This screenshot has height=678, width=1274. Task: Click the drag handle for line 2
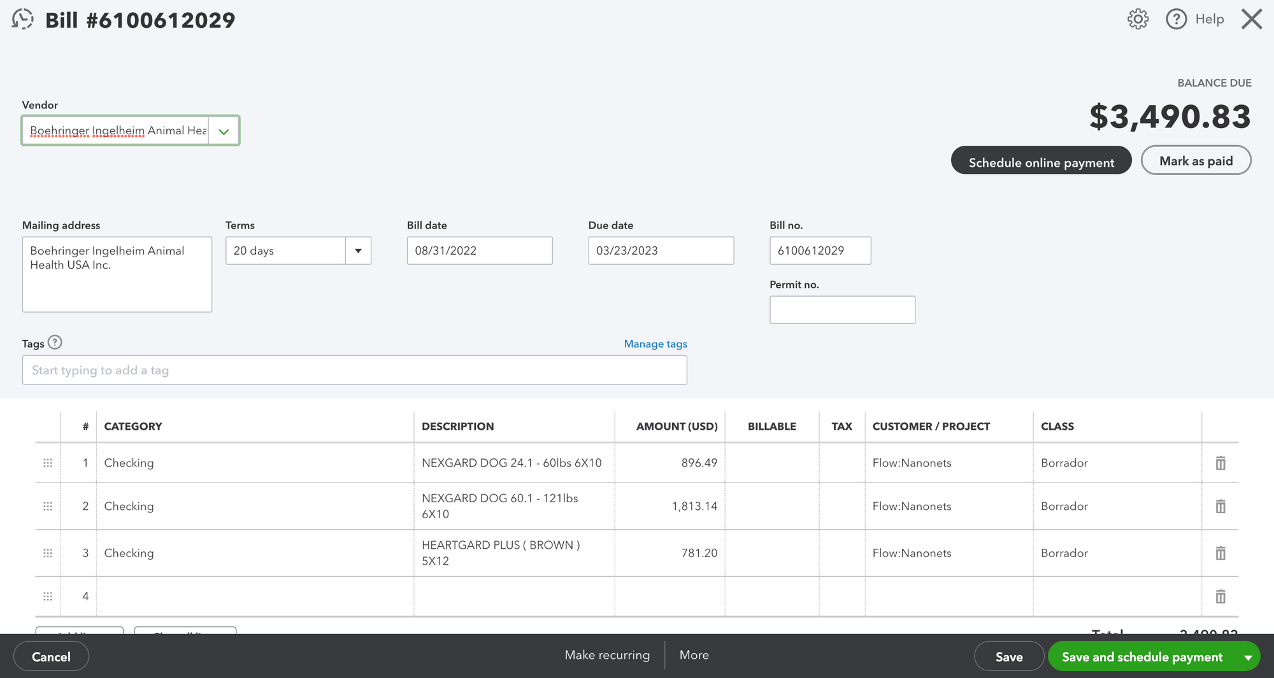click(x=47, y=506)
